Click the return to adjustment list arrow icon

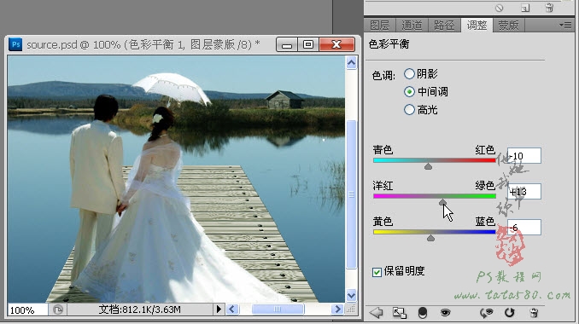coord(377,313)
